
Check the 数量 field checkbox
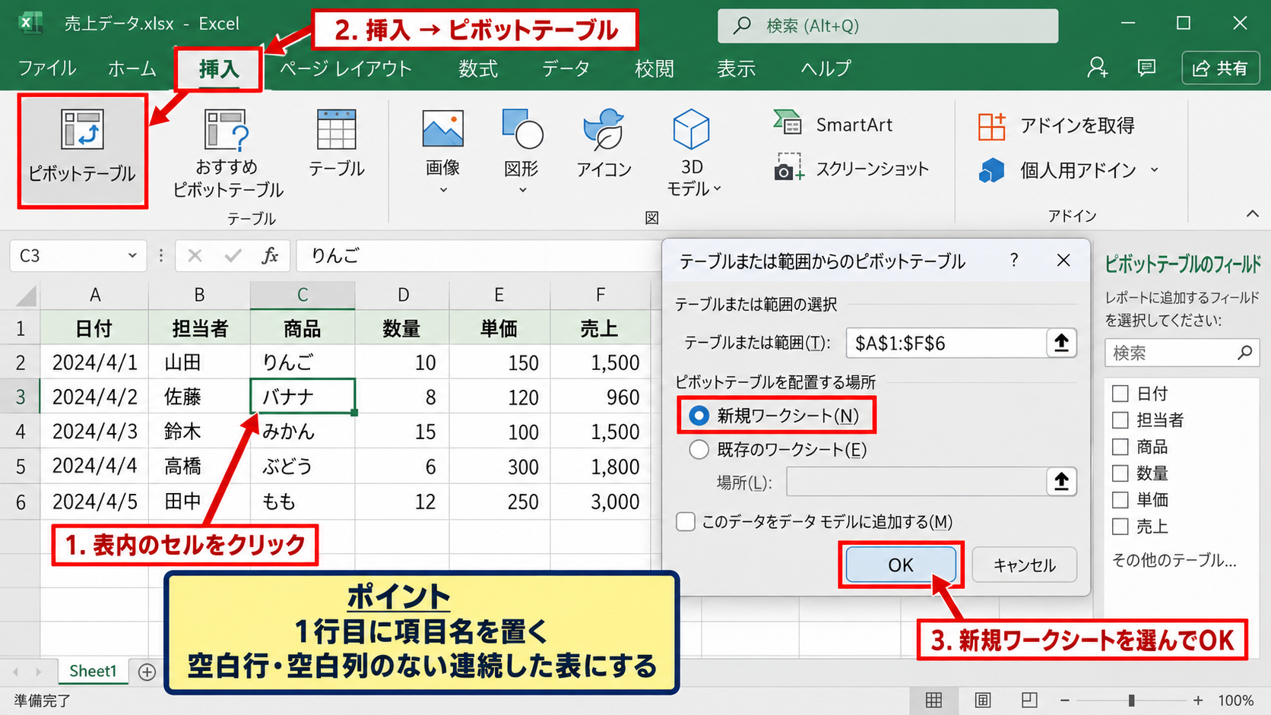1120,473
